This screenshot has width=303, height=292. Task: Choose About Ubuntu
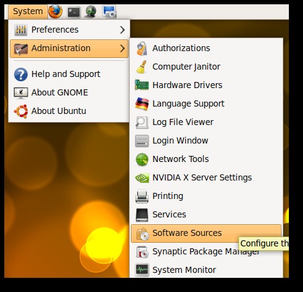pos(69,112)
